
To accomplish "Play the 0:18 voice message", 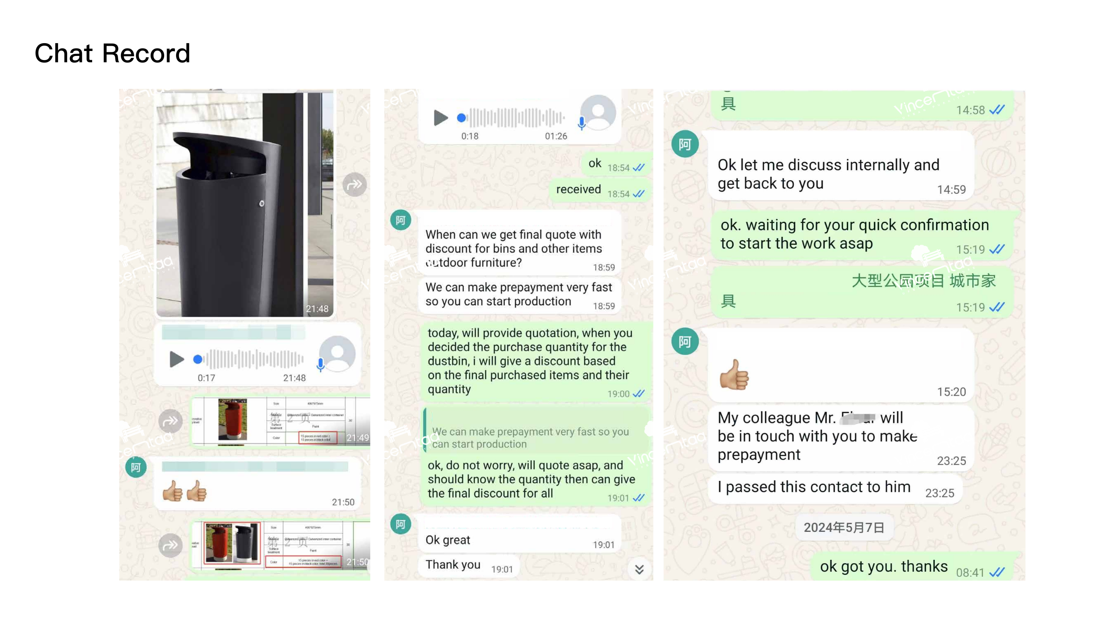I will click(440, 118).
